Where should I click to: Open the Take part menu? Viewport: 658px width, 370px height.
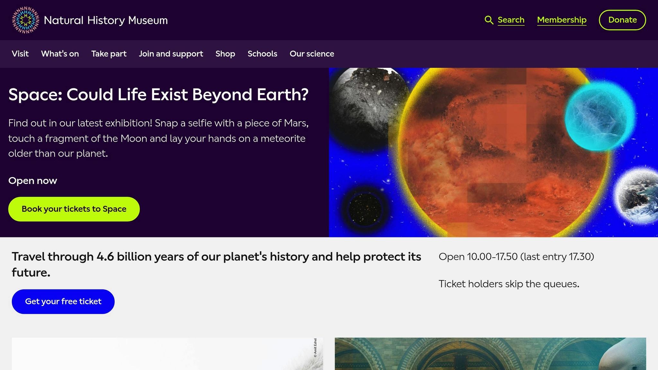[109, 54]
